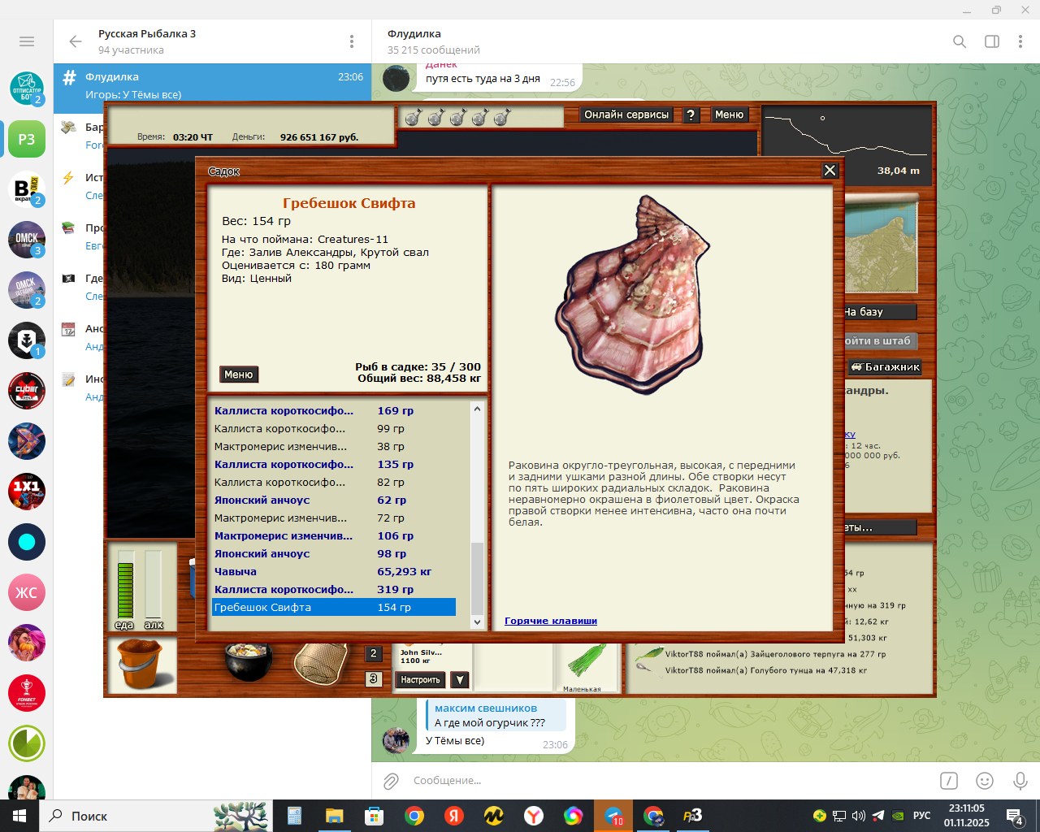Click the Багажник button
The height and width of the screenshot is (832, 1040).
[x=886, y=367]
